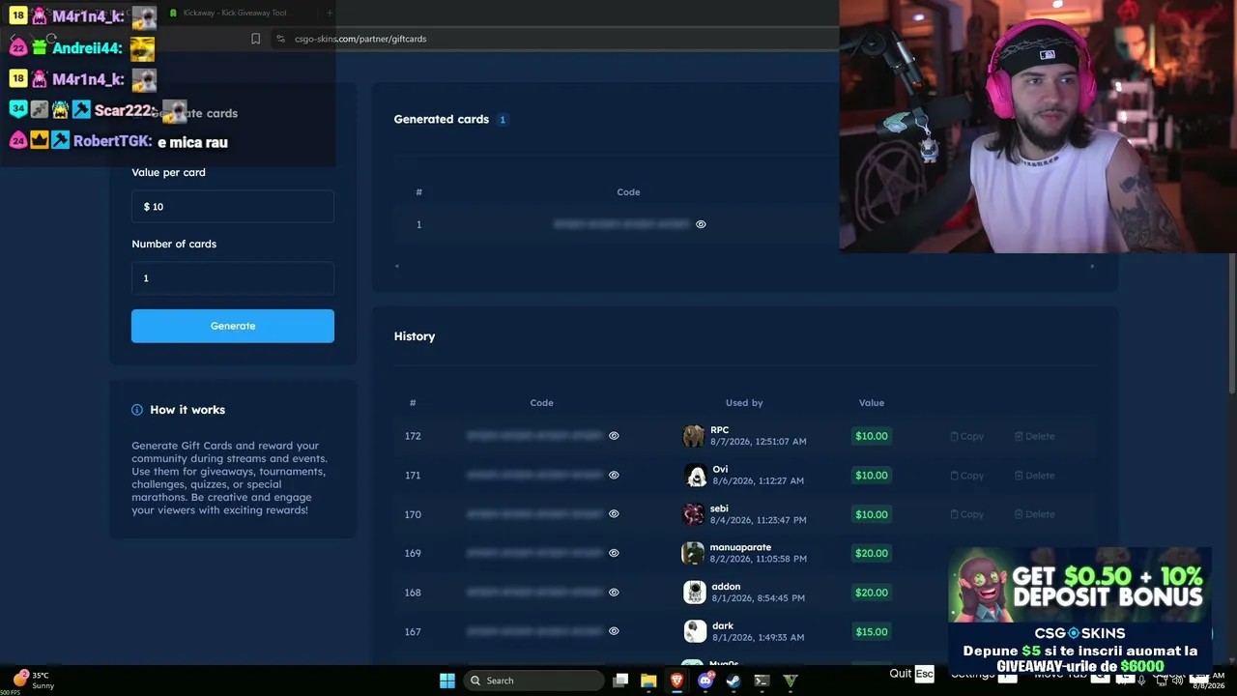Switch to the Kickaway Kick Giveaway Tool tab
The width and height of the screenshot is (1237, 696).
coord(237,13)
